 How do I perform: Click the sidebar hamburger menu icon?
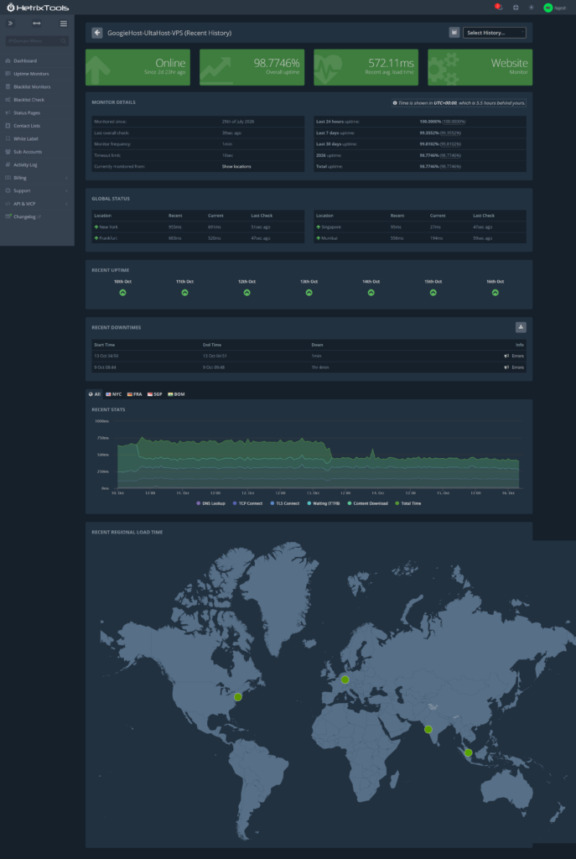tap(64, 23)
